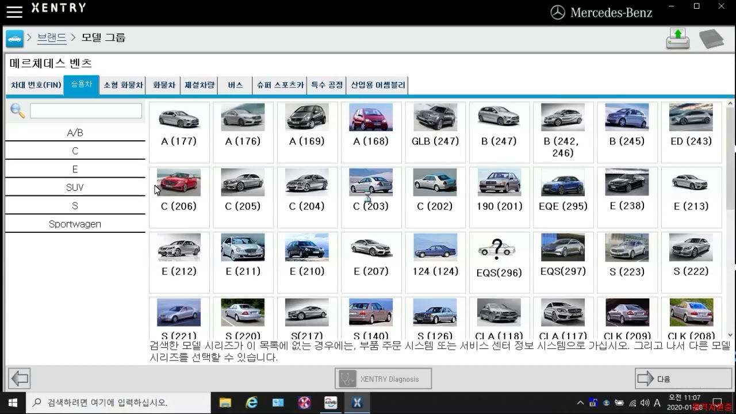Filter by the C model group
The image size is (736, 414).
tap(75, 151)
